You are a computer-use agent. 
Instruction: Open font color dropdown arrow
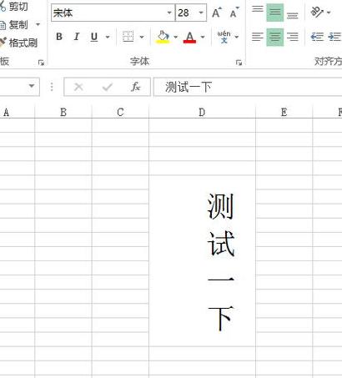pyautogui.click(x=203, y=37)
